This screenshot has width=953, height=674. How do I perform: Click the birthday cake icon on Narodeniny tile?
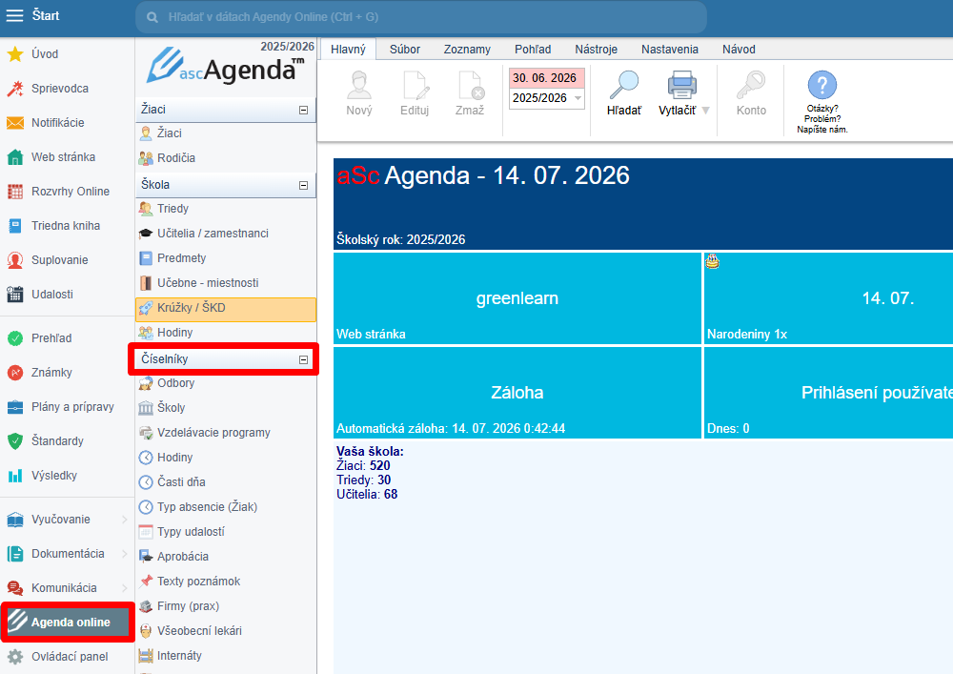712,261
